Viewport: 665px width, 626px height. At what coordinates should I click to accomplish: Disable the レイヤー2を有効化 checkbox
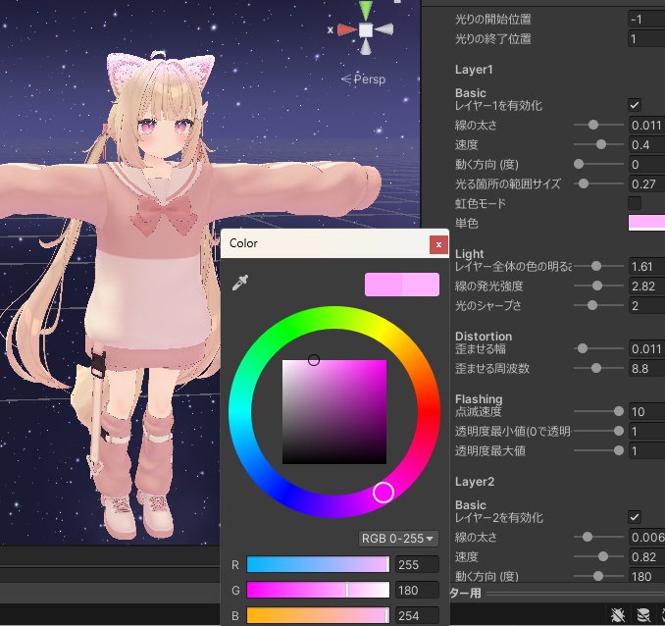click(635, 517)
